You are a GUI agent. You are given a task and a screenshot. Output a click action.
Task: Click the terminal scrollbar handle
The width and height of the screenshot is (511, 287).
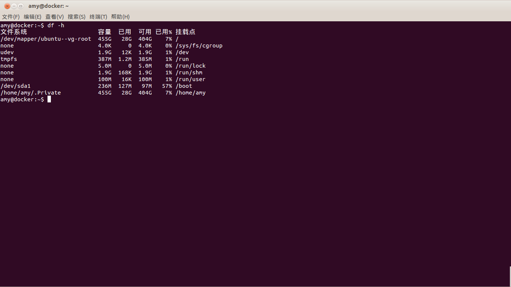pyautogui.click(x=510, y=277)
